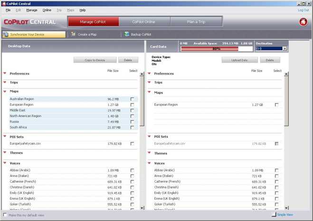
Task: Tick card Goker (Turkish) checkbox
Action: 276,204
